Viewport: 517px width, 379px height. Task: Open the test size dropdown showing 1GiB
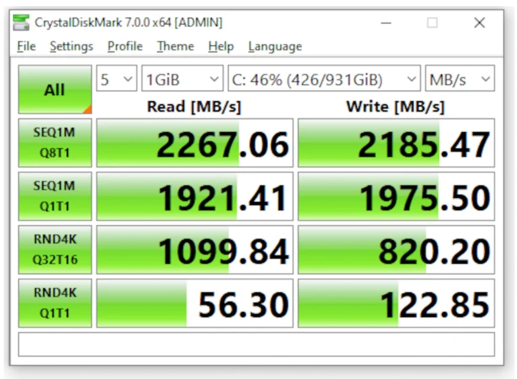(182, 78)
